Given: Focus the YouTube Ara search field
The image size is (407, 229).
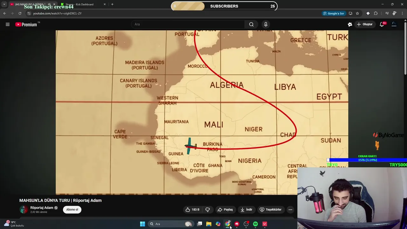Looking at the screenshot, I should [188, 24].
